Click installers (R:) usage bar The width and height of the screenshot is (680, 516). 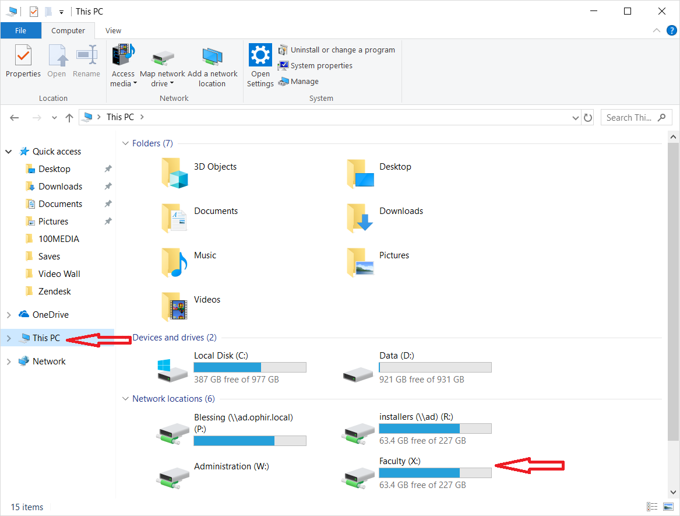435,429
